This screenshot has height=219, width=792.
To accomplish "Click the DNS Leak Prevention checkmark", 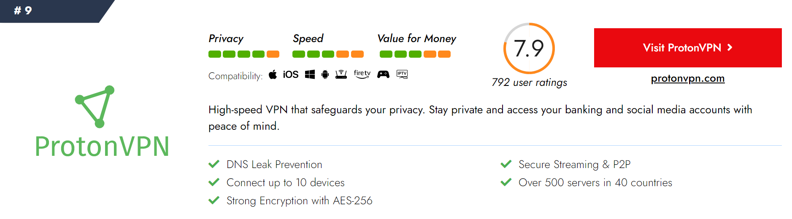I will 214,164.
